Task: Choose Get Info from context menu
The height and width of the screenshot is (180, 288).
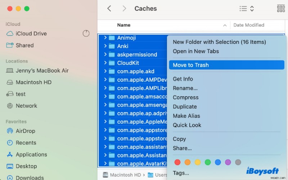Action: point(183,79)
